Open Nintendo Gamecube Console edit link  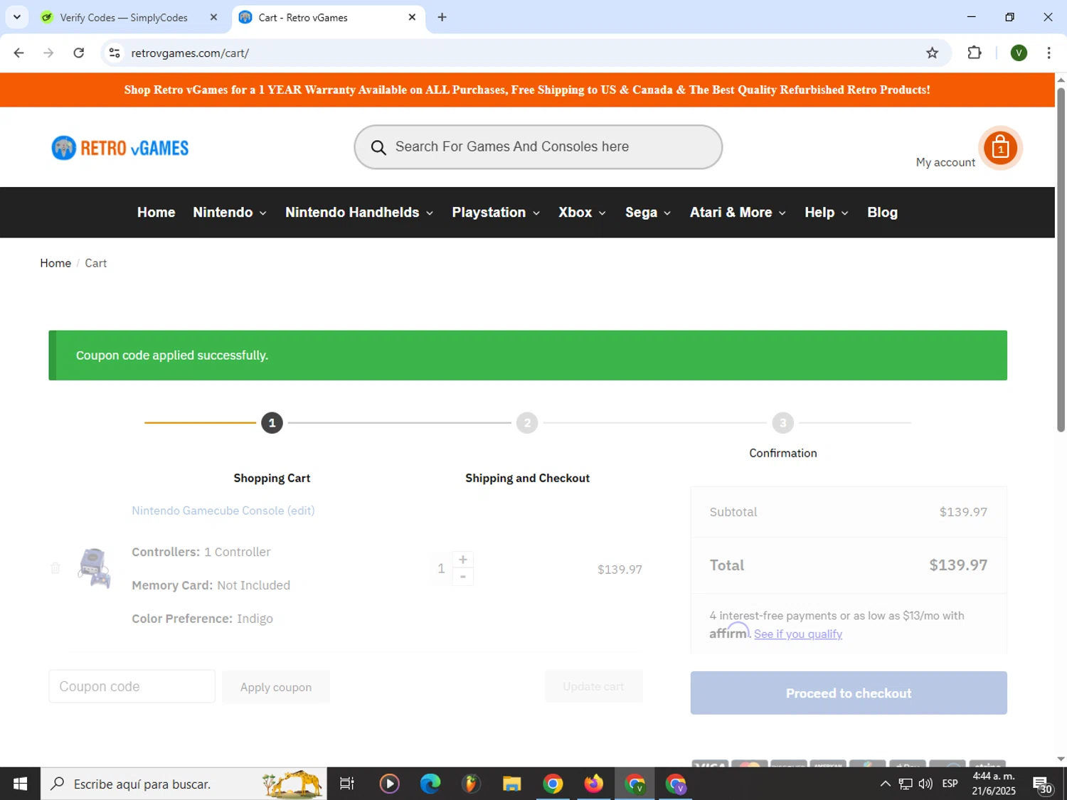pos(223,511)
